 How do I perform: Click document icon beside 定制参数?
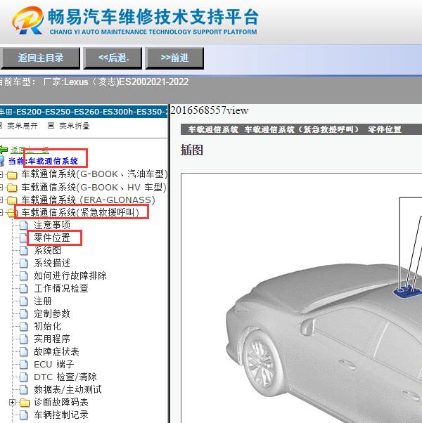point(24,314)
